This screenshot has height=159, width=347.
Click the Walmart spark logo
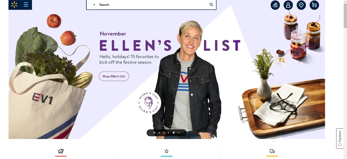tap(14, 4)
